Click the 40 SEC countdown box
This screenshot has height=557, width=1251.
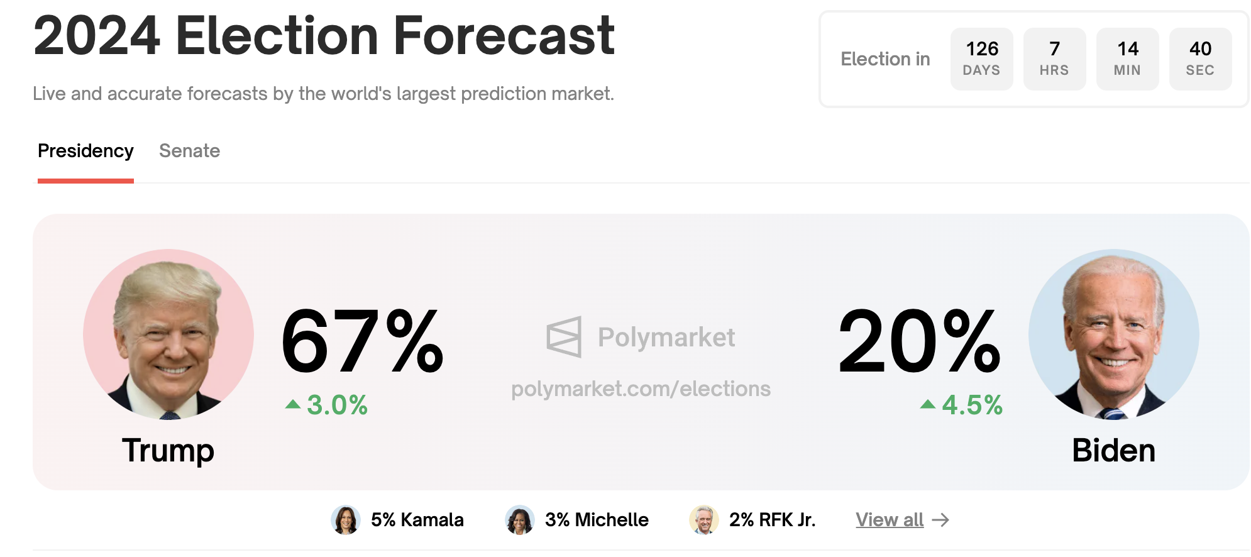[x=1200, y=58]
